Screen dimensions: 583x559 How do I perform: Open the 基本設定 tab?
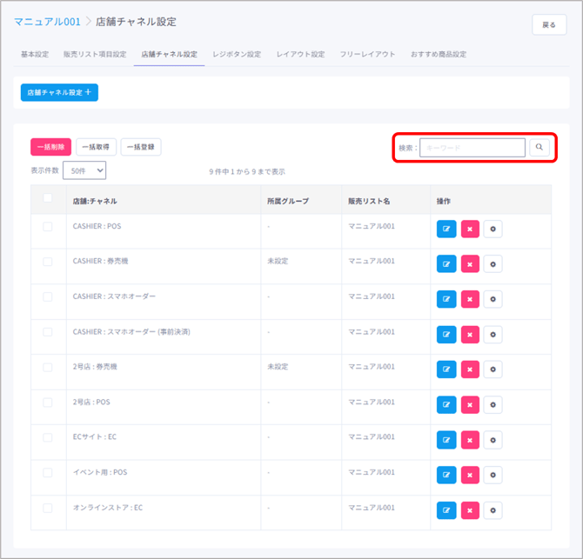pyautogui.click(x=35, y=55)
